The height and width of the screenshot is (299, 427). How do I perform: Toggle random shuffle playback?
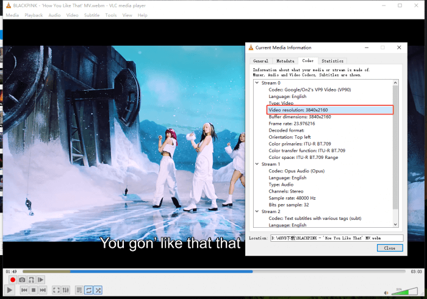point(98,290)
